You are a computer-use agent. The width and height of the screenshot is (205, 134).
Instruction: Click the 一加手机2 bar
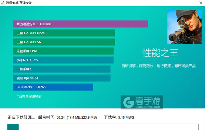[x=61, y=69]
